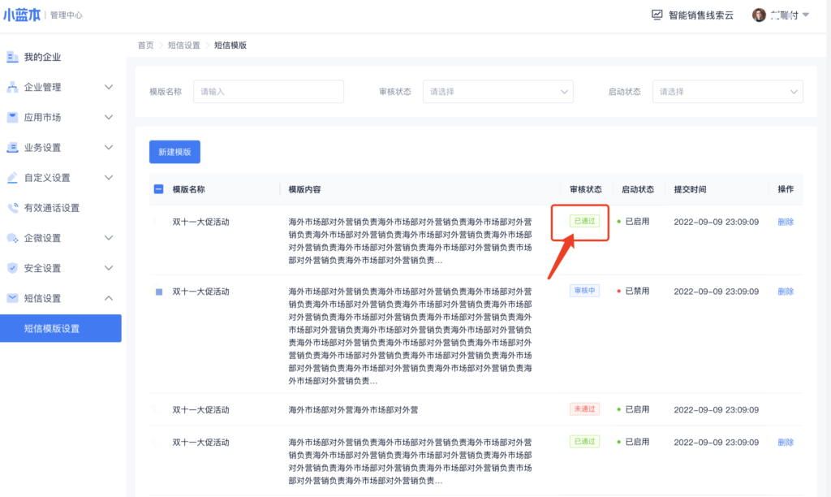Click the 新建模版 button

pos(174,152)
